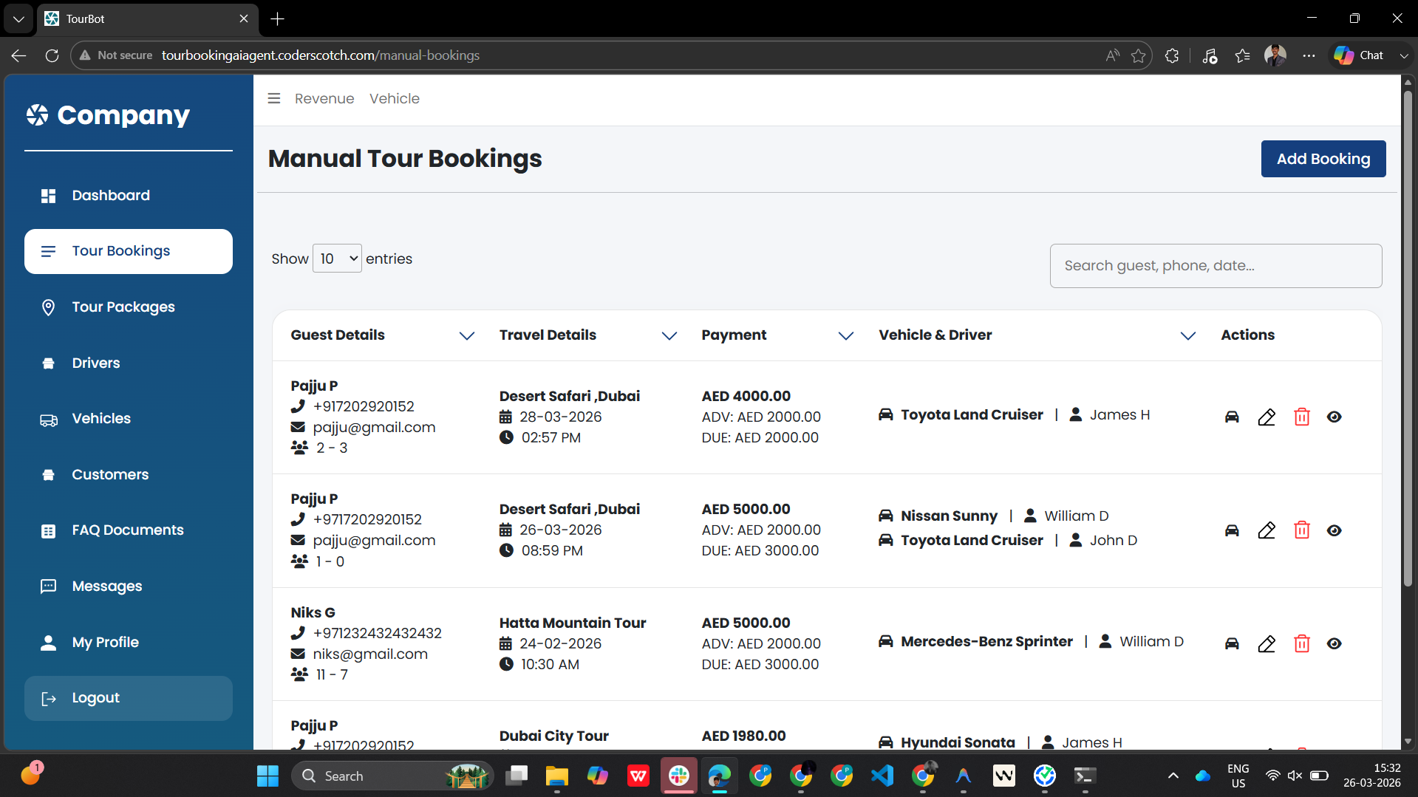1418x797 pixels.
Task: Open Visual Studio Code from the taskbar
Action: click(x=882, y=776)
